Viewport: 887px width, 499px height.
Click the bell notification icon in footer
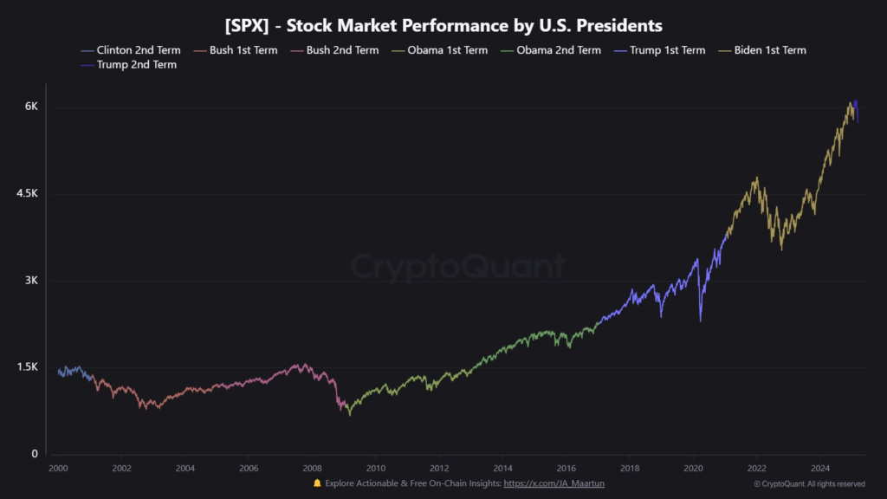(x=317, y=483)
